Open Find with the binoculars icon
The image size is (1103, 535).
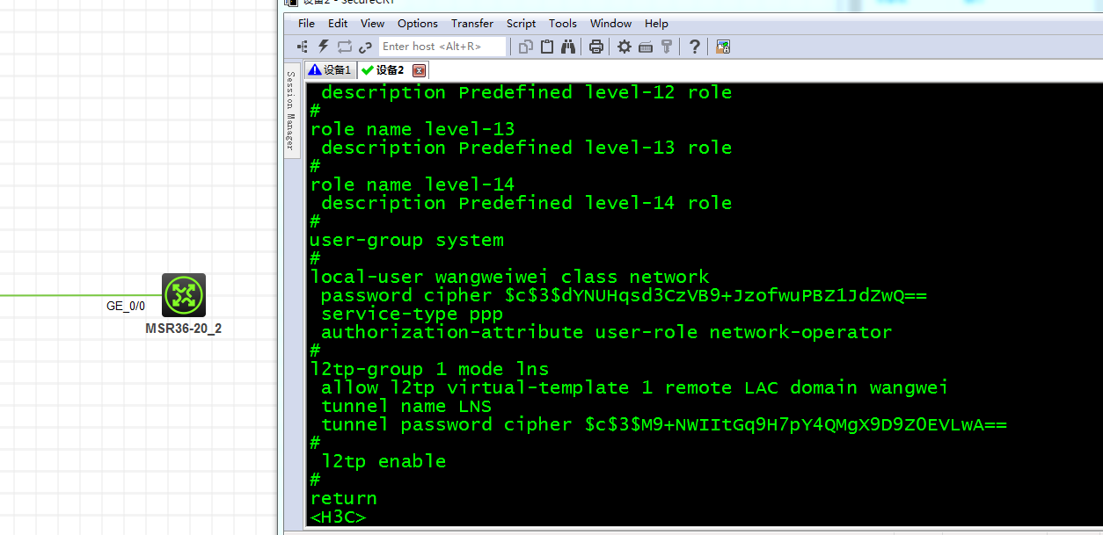coord(568,47)
